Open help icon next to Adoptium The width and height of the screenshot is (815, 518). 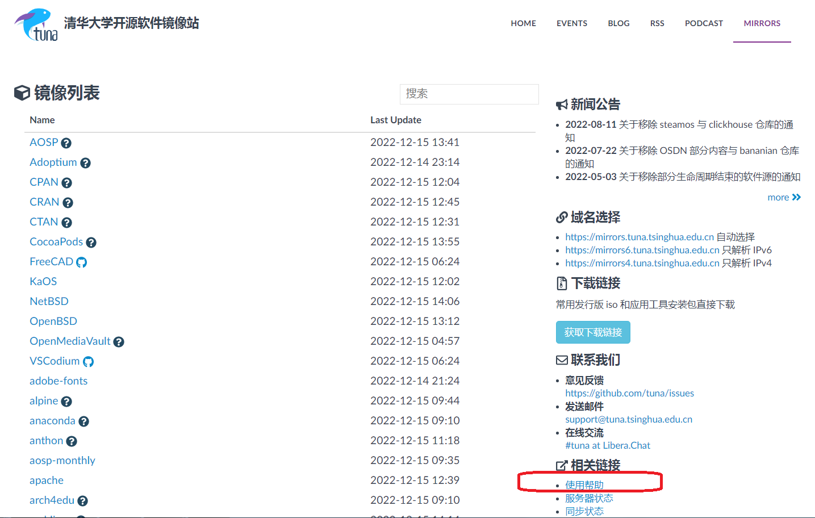pyautogui.click(x=85, y=163)
